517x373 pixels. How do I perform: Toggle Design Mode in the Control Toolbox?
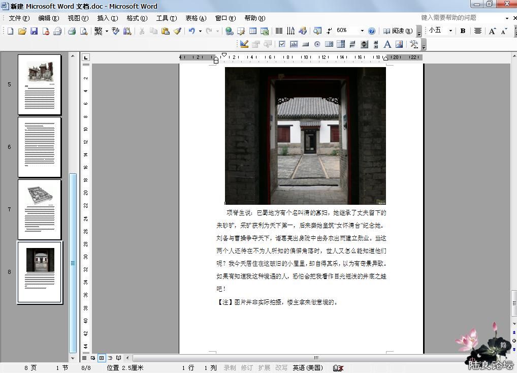tap(244, 44)
